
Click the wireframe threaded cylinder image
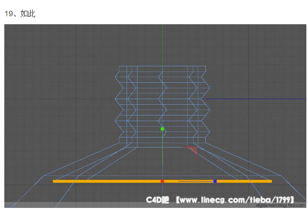(x=155, y=116)
